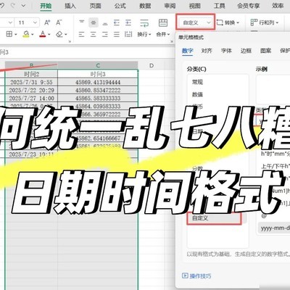Switch to the 审阅 ribbon tab
This screenshot has width=290, height=290.
click(170, 6)
